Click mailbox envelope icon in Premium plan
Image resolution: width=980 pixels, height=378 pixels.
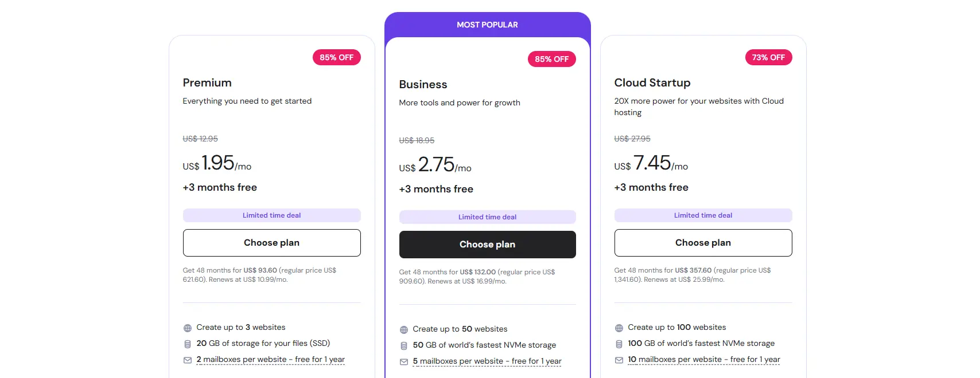point(188,360)
